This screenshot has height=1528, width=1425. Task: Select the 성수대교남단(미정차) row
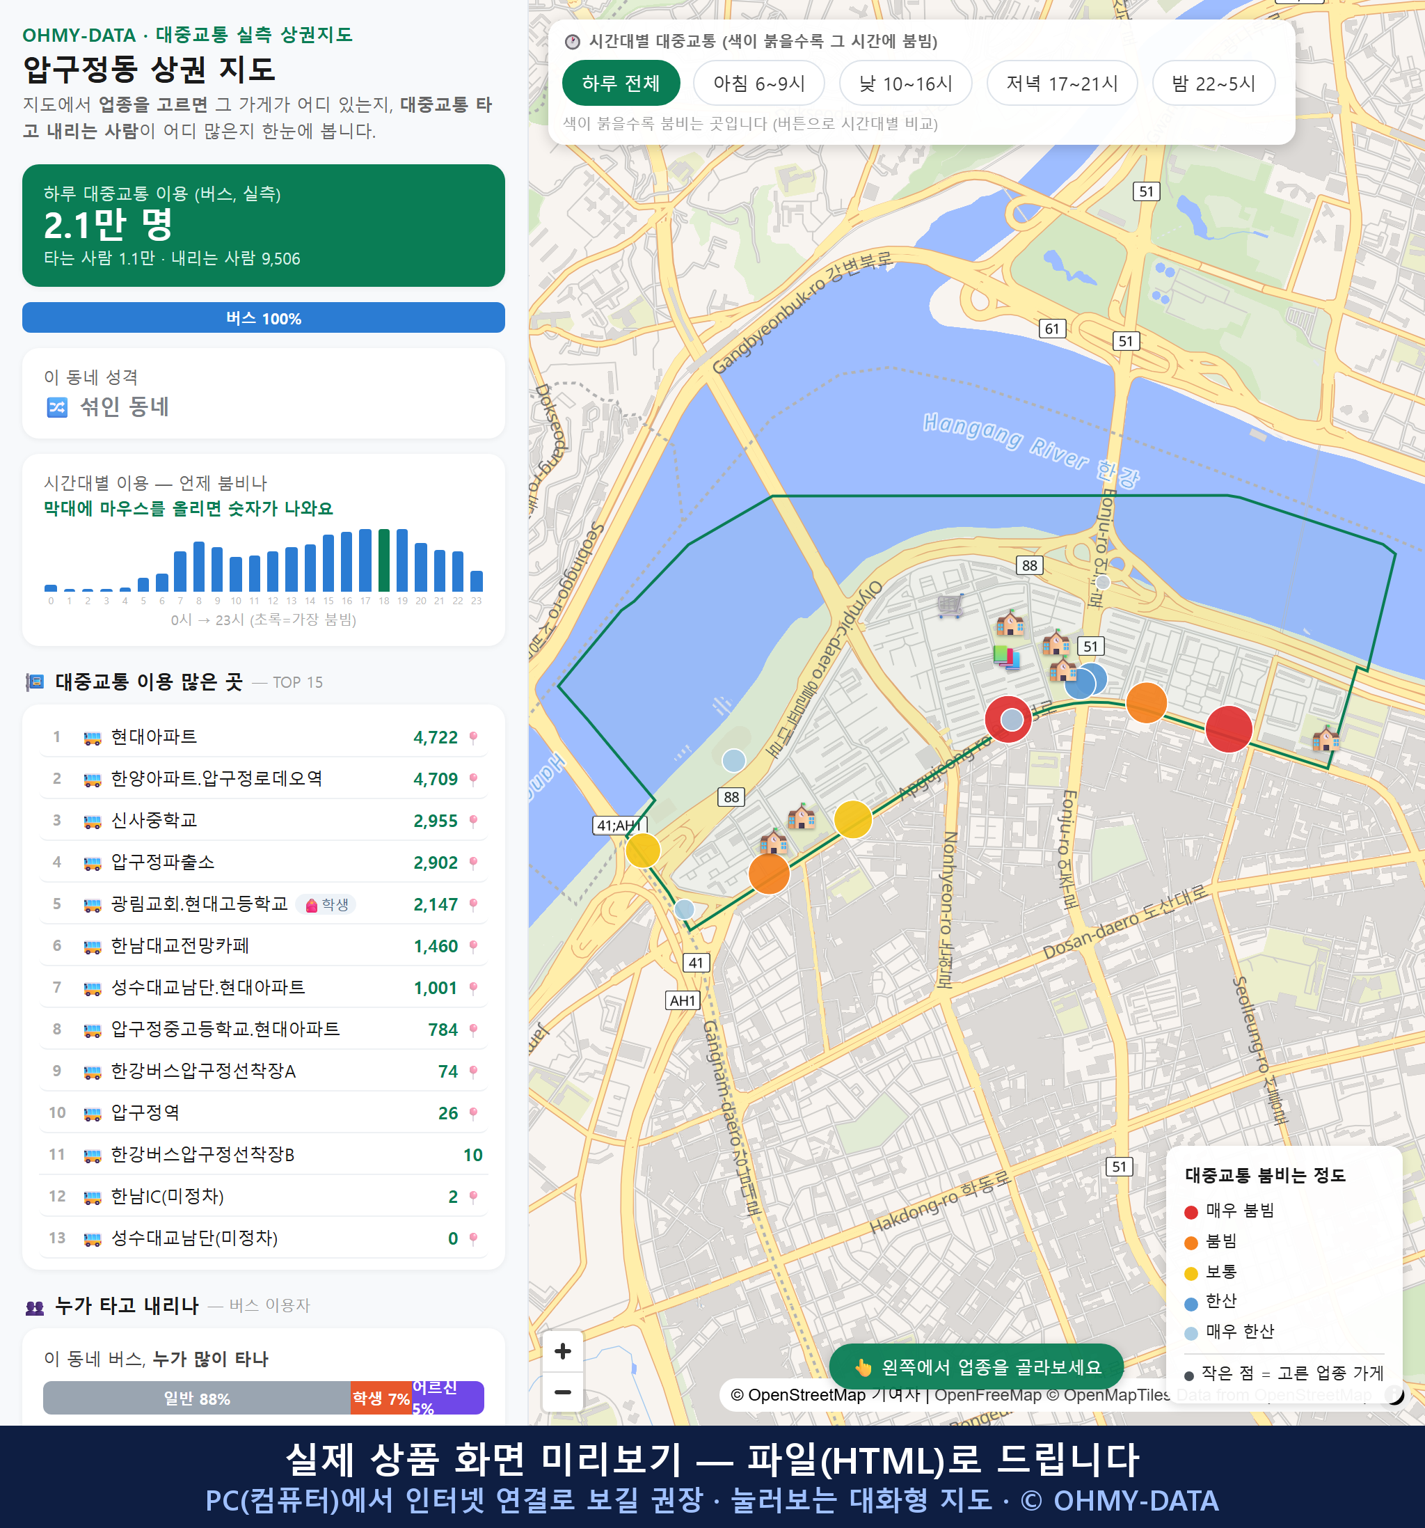click(264, 1238)
